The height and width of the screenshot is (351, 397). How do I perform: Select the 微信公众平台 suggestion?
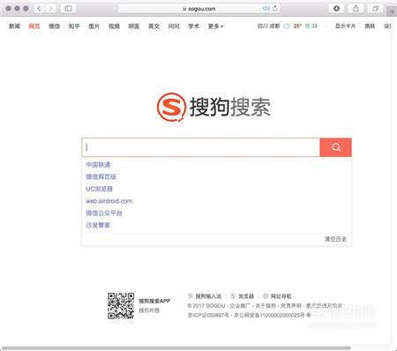pyautogui.click(x=104, y=213)
